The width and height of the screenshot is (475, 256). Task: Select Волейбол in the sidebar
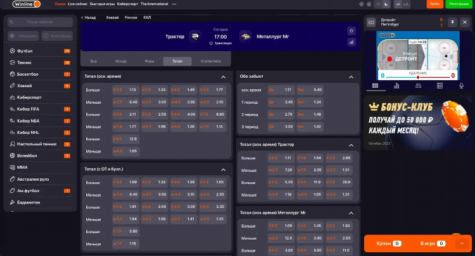(x=40, y=155)
